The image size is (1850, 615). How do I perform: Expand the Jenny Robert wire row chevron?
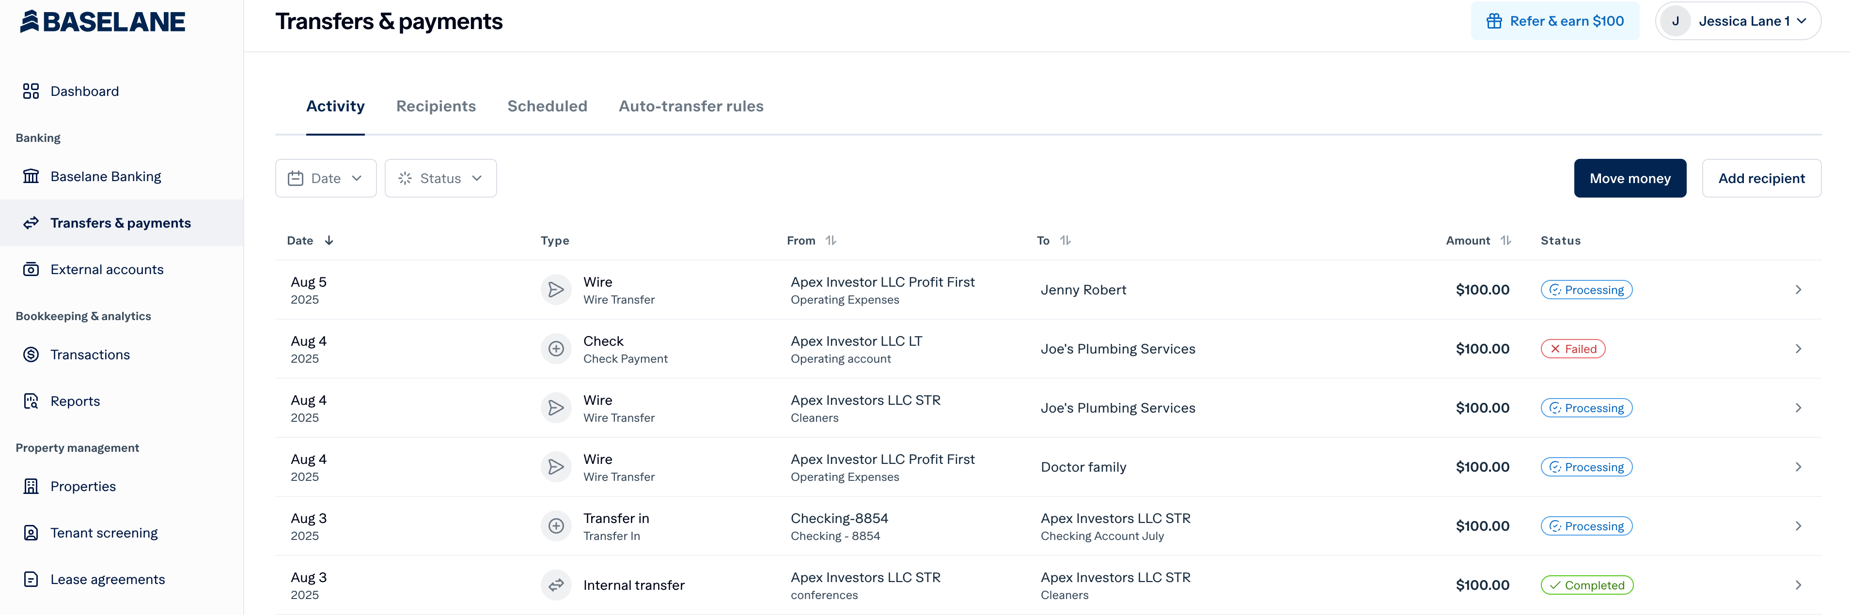coord(1798,290)
